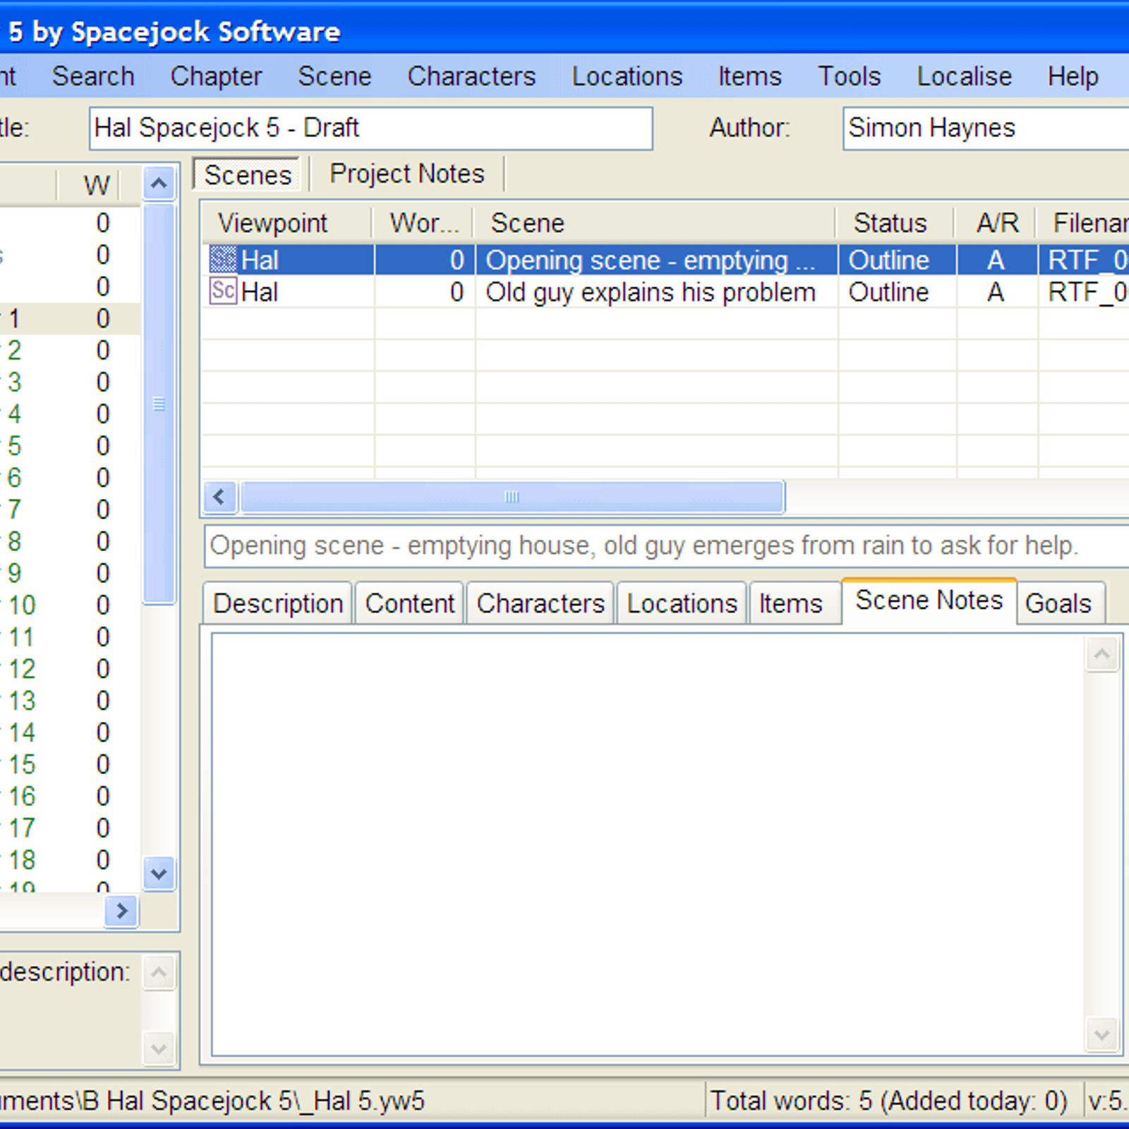Click up arrow of description box scrollbar
Viewport: 1129px width, 1129px height.
(159, 973)
